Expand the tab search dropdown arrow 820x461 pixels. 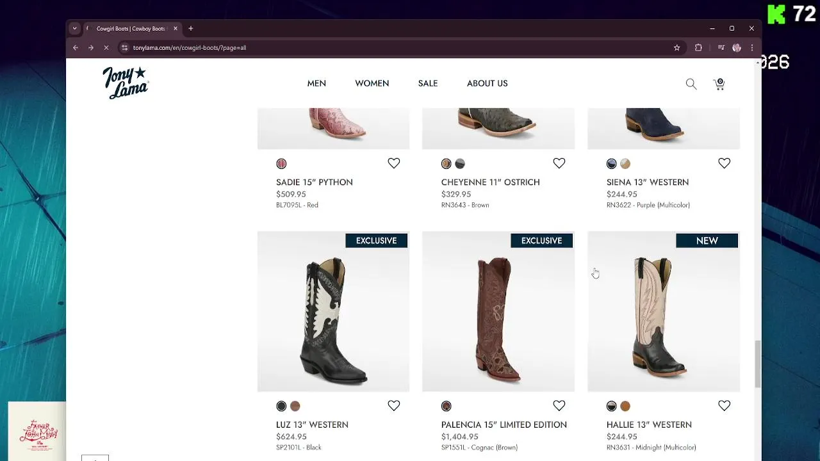pos(74,28)
